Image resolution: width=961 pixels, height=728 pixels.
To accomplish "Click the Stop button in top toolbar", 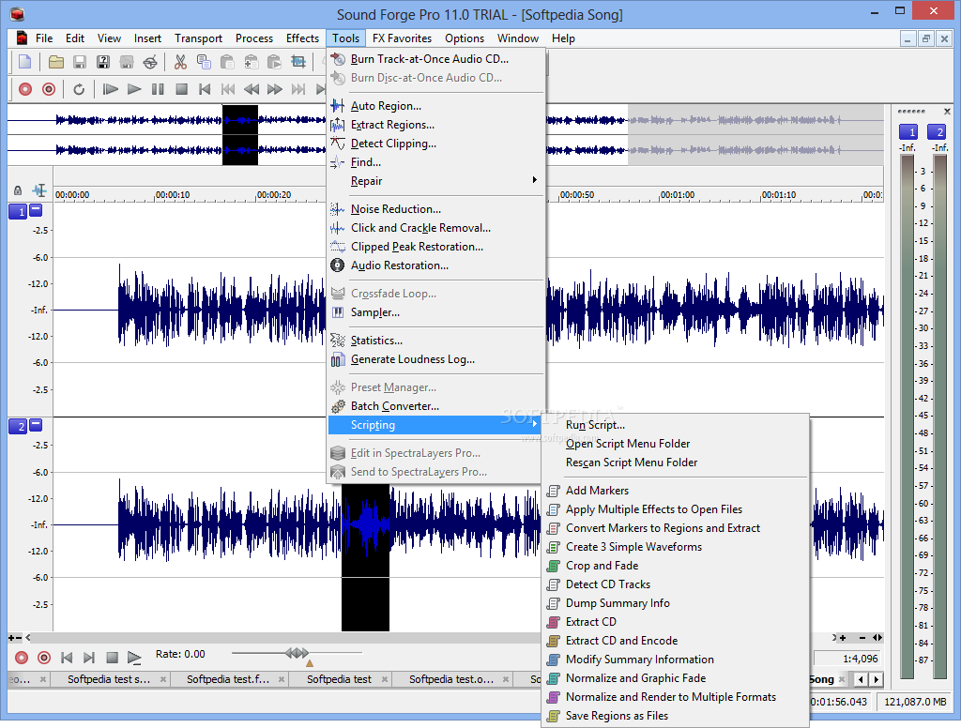I will tap(181, 89).
